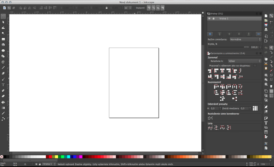Click center on vertical axis align icon
Viewport: 274px width, 167px height.
(x=222, y=71)
